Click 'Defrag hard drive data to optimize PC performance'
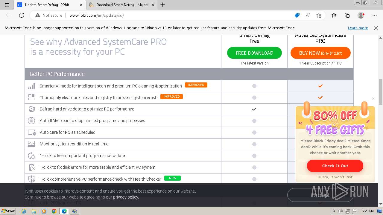 [87, 109]
